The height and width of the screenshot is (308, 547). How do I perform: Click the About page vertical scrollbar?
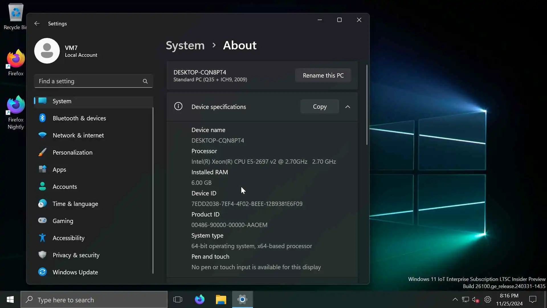pyautogui.click(x=367, y=105)
